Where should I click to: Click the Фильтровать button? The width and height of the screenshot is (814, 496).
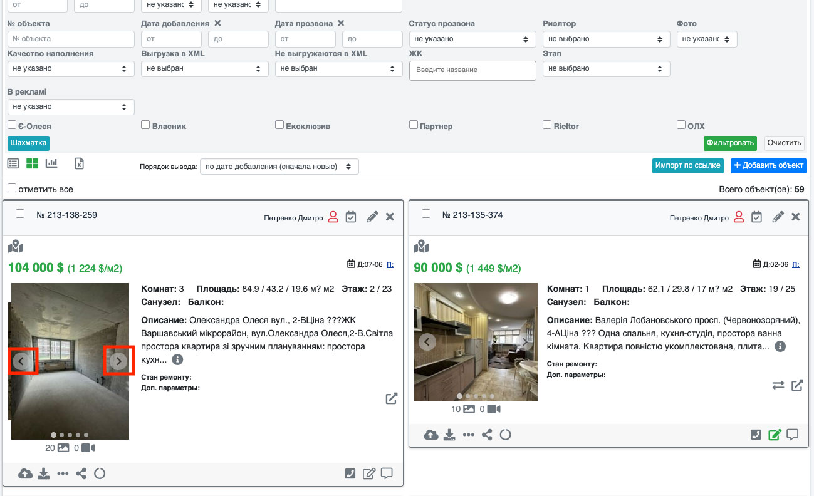point(730,143)
